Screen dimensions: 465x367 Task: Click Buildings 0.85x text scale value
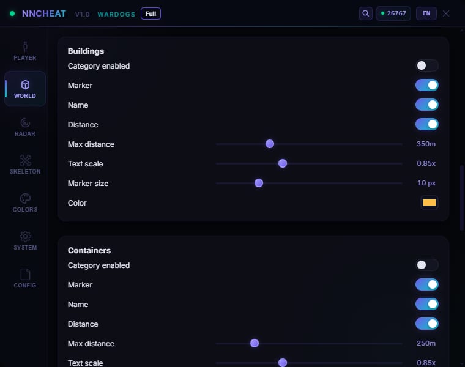(426, 163)
